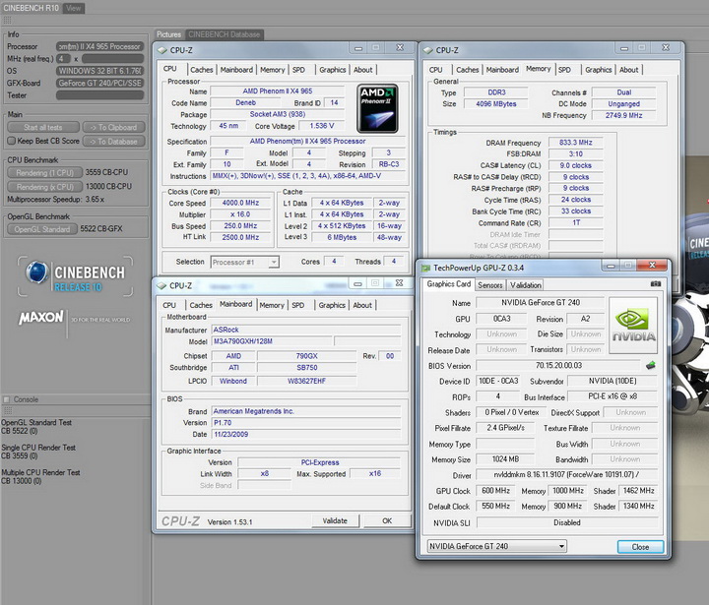Screen dimensions: 709x605
Task: Open the Processor #1 selection dropdown
Action: [x=244, y=262]
